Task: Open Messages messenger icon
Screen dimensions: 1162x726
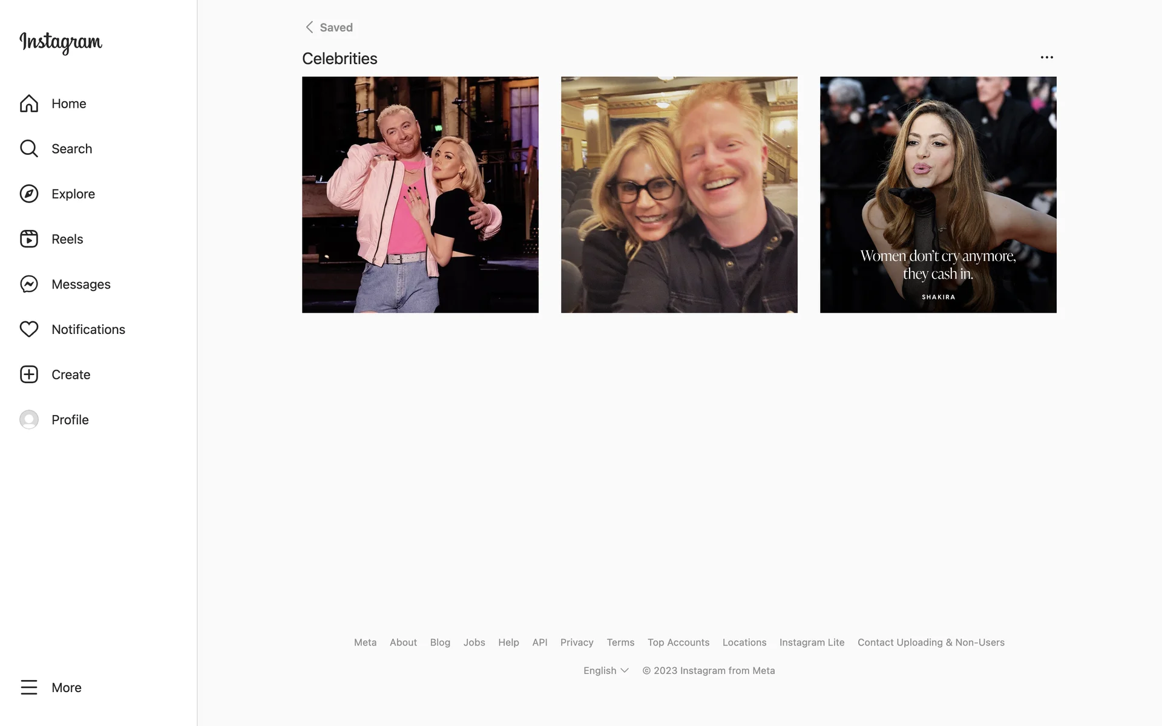Action: point(28,284)
